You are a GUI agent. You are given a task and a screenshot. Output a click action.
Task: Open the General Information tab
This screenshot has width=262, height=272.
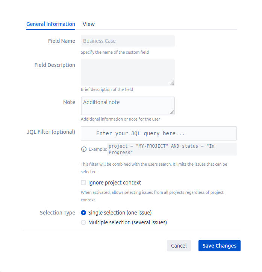(51, 24)
